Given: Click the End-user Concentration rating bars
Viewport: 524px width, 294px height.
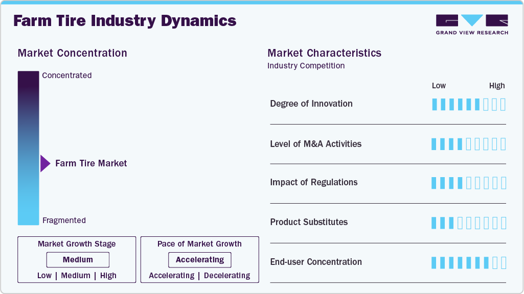Looking at the screenshot, I should 468,262.
